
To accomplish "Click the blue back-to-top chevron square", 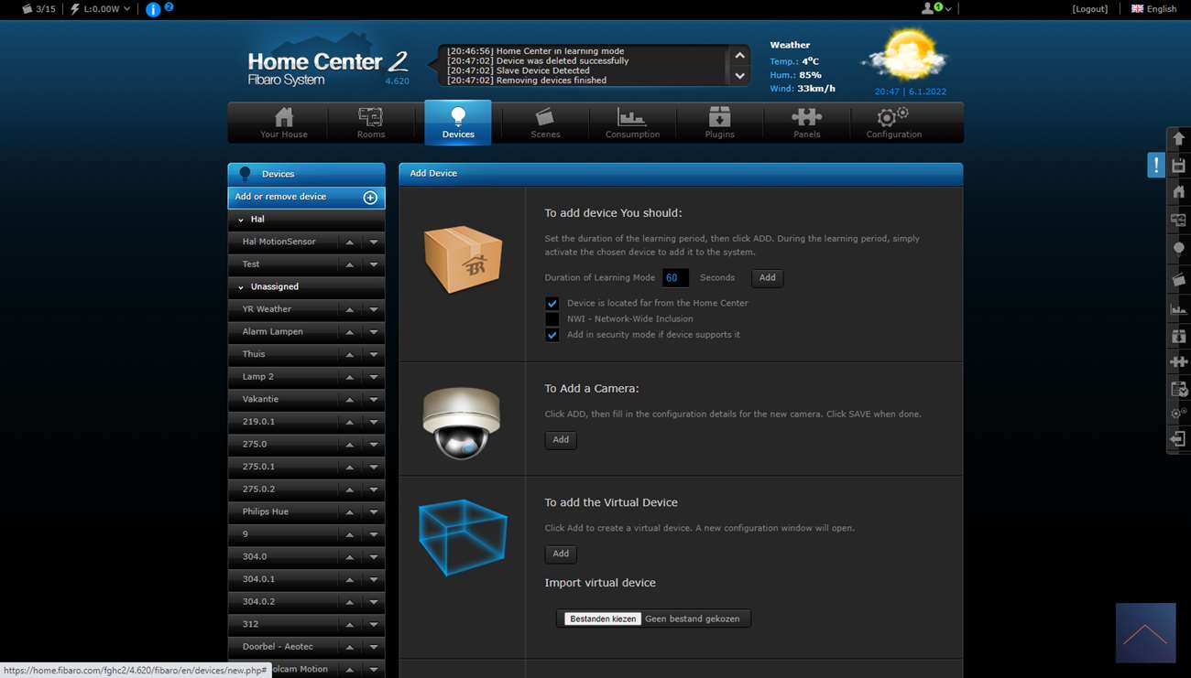I will [1145, 633].
